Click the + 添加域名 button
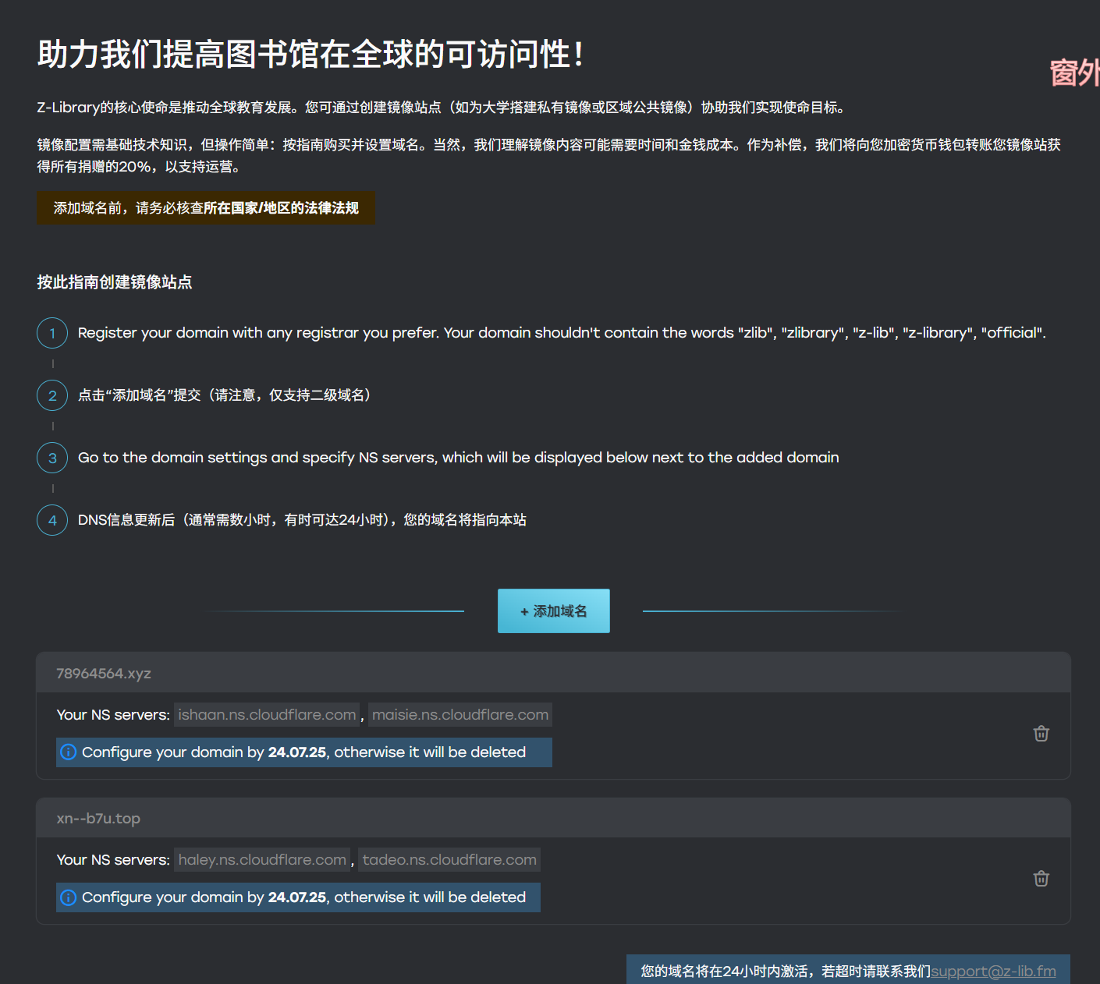The image size is (1100, 984). [554, 611]
